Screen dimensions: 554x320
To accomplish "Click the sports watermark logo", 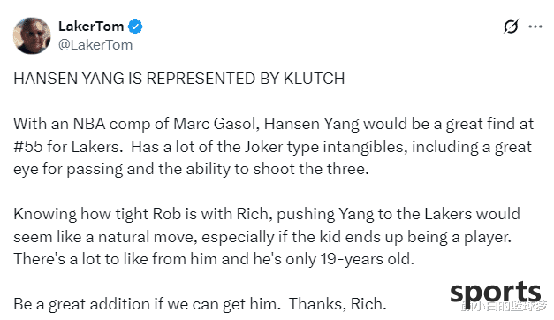I will (496, 293).
